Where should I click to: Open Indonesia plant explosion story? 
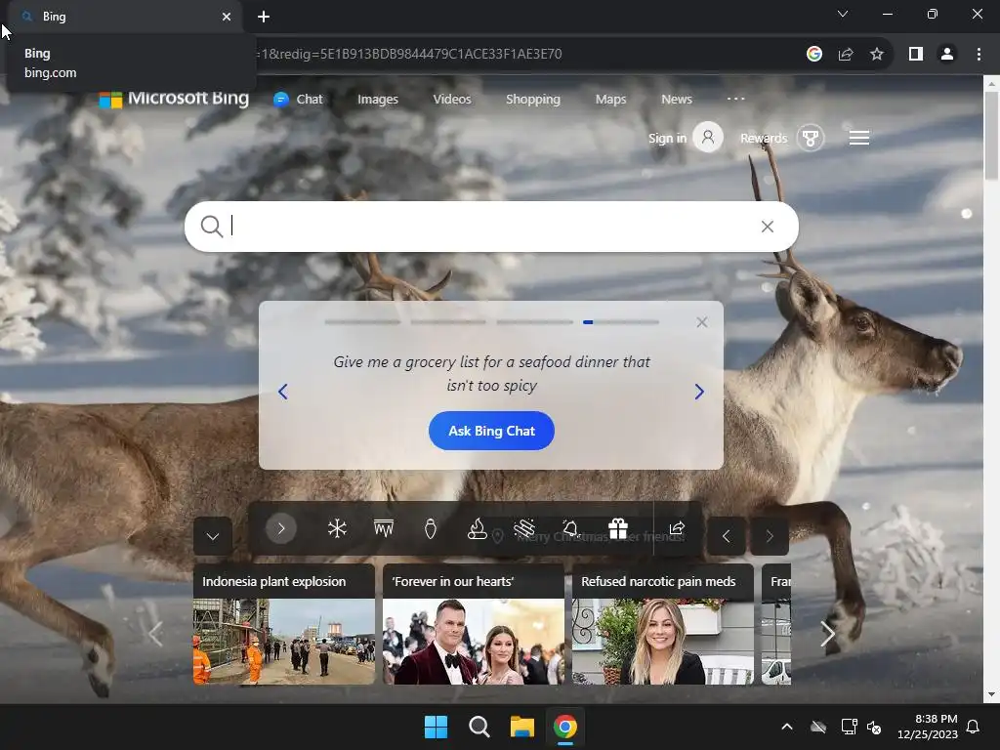tap(284, 624)
